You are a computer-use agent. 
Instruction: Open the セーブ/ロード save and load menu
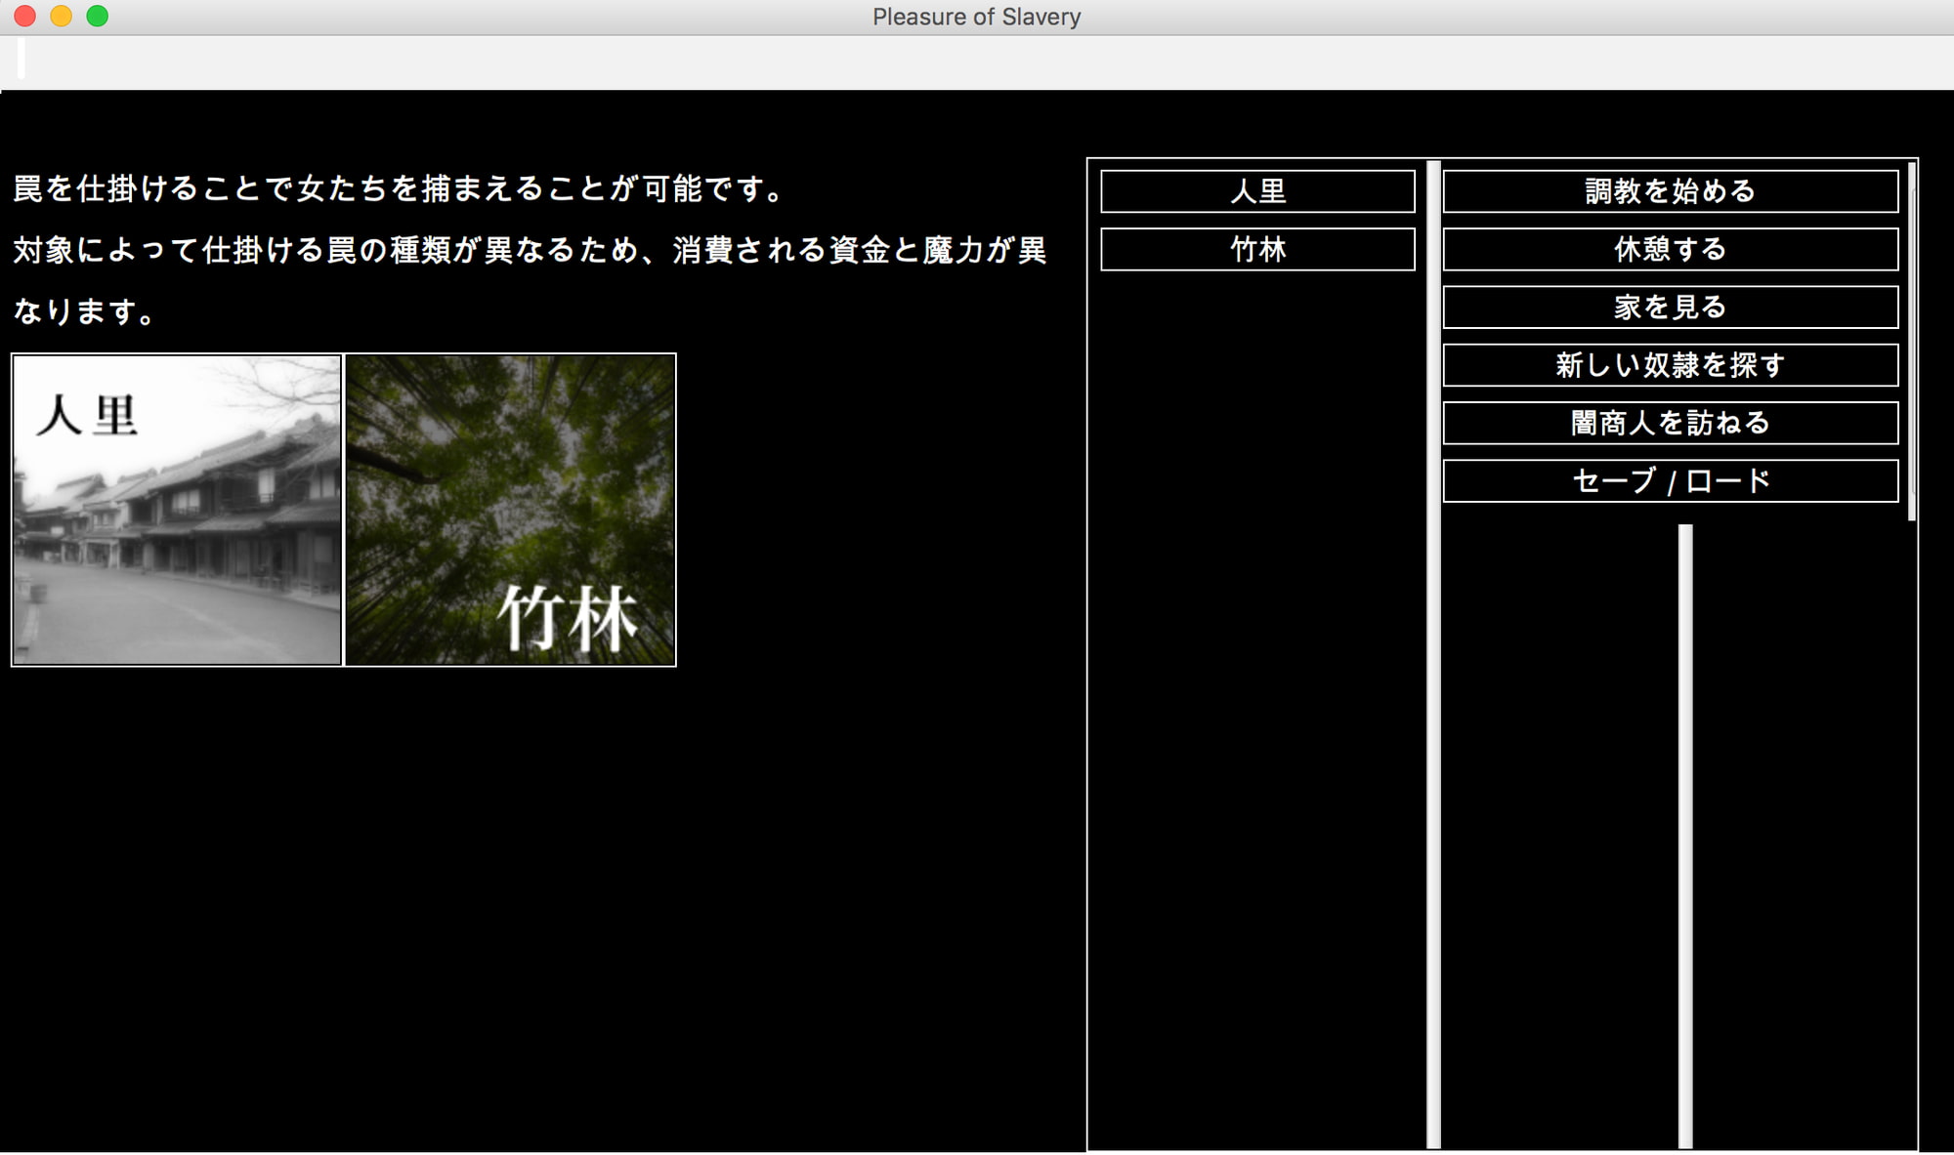coord(1667,479)
